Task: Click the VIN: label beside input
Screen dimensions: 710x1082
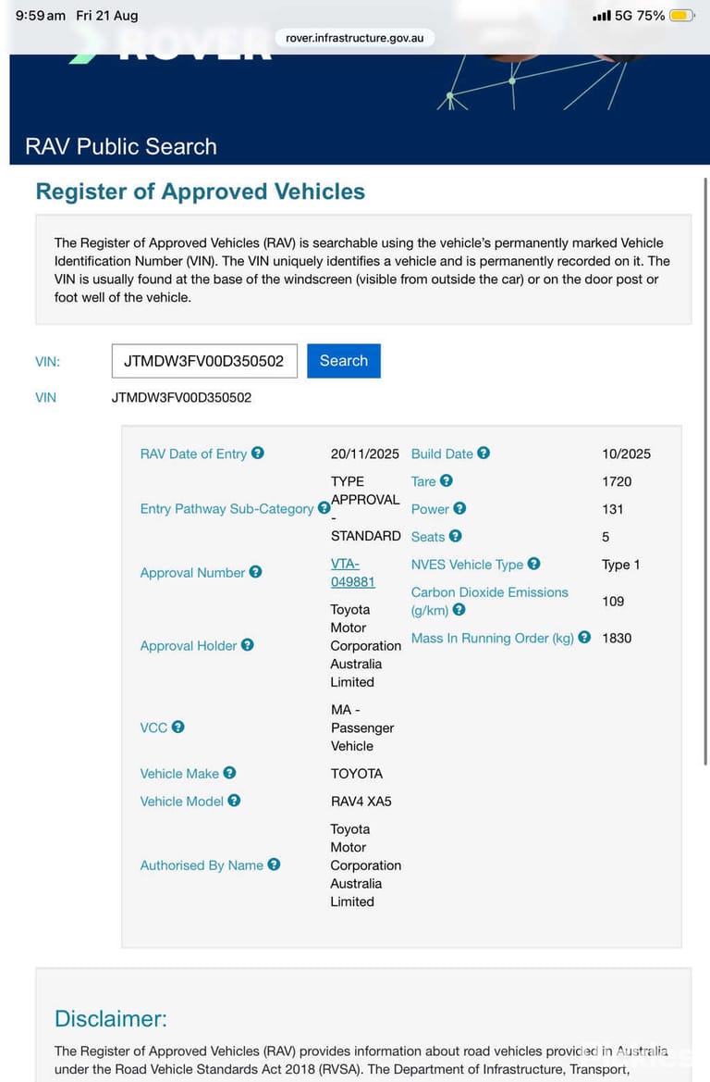Action: pyautogui.click(x=47, y=362)
